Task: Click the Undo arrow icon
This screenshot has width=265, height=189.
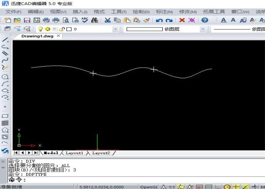Action: coord(159,20)
